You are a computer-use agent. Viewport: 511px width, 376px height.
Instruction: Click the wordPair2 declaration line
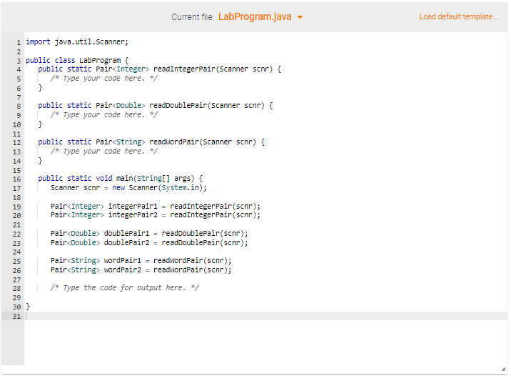141,270
